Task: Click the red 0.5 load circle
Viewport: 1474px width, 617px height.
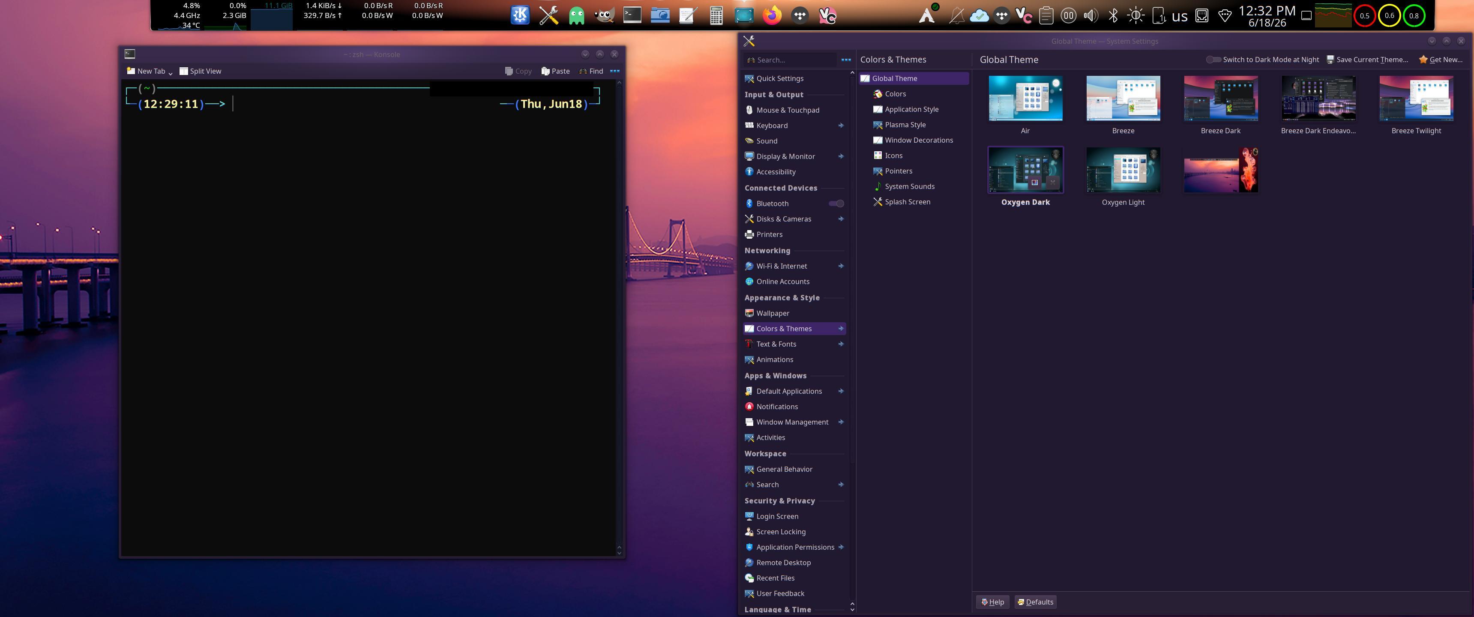Action: [x=1365, y=15]
